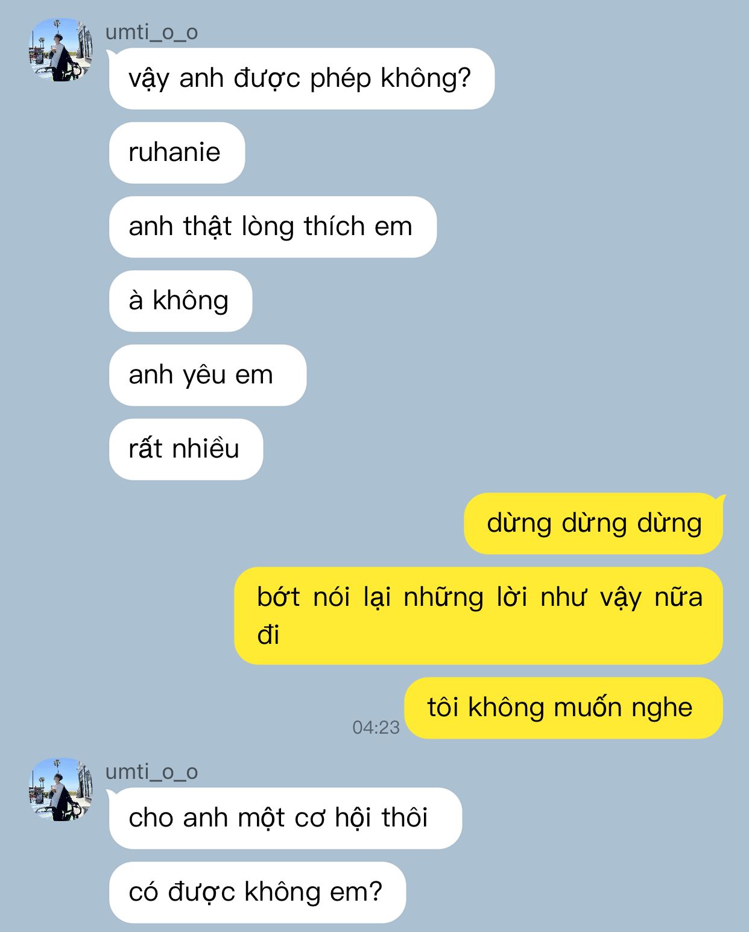This screenshot has width=749, height=932.
Task: Select yellow bubble "tôi không muốn nghe"
Action: click(563, 708)
